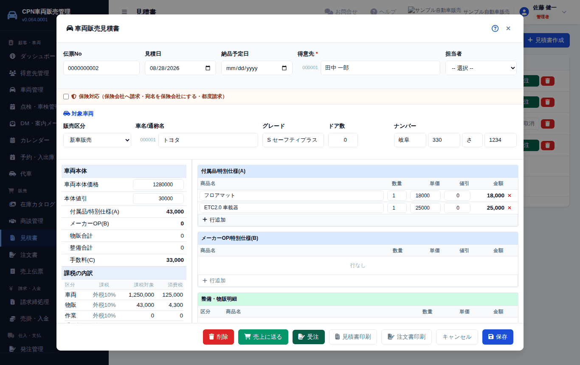This screenshot has width=580, height=365.
Task: Click the 受注 button in dialog footer
Action: pyautogui.click(x=309, y=337)
